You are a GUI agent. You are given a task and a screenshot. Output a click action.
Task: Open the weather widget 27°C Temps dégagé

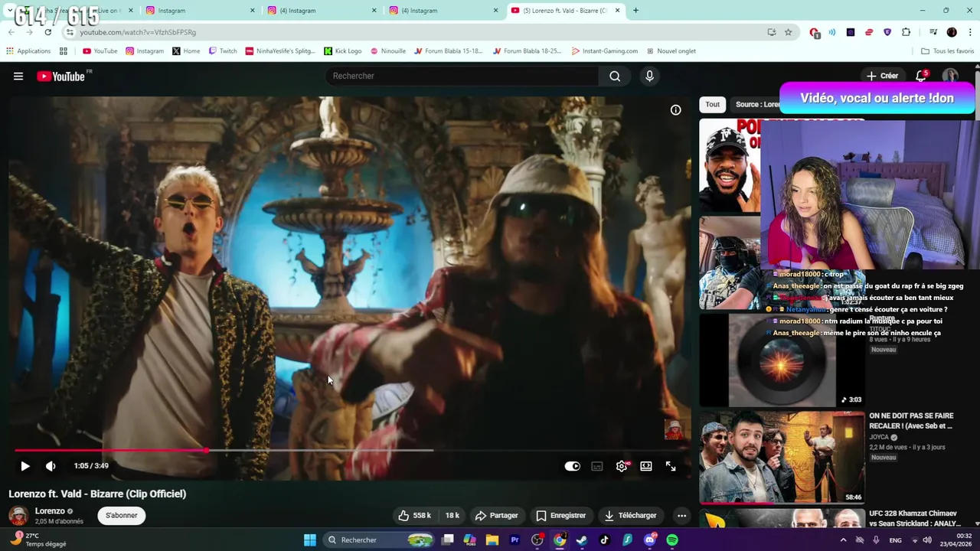point(38,540)
